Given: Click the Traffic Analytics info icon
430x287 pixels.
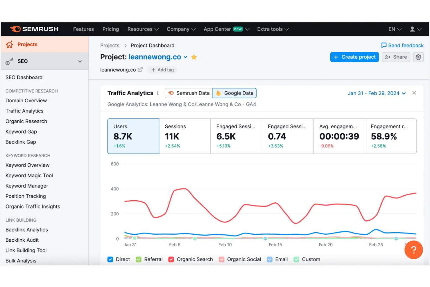Looking at the screenshot, I should pos(158,93).
